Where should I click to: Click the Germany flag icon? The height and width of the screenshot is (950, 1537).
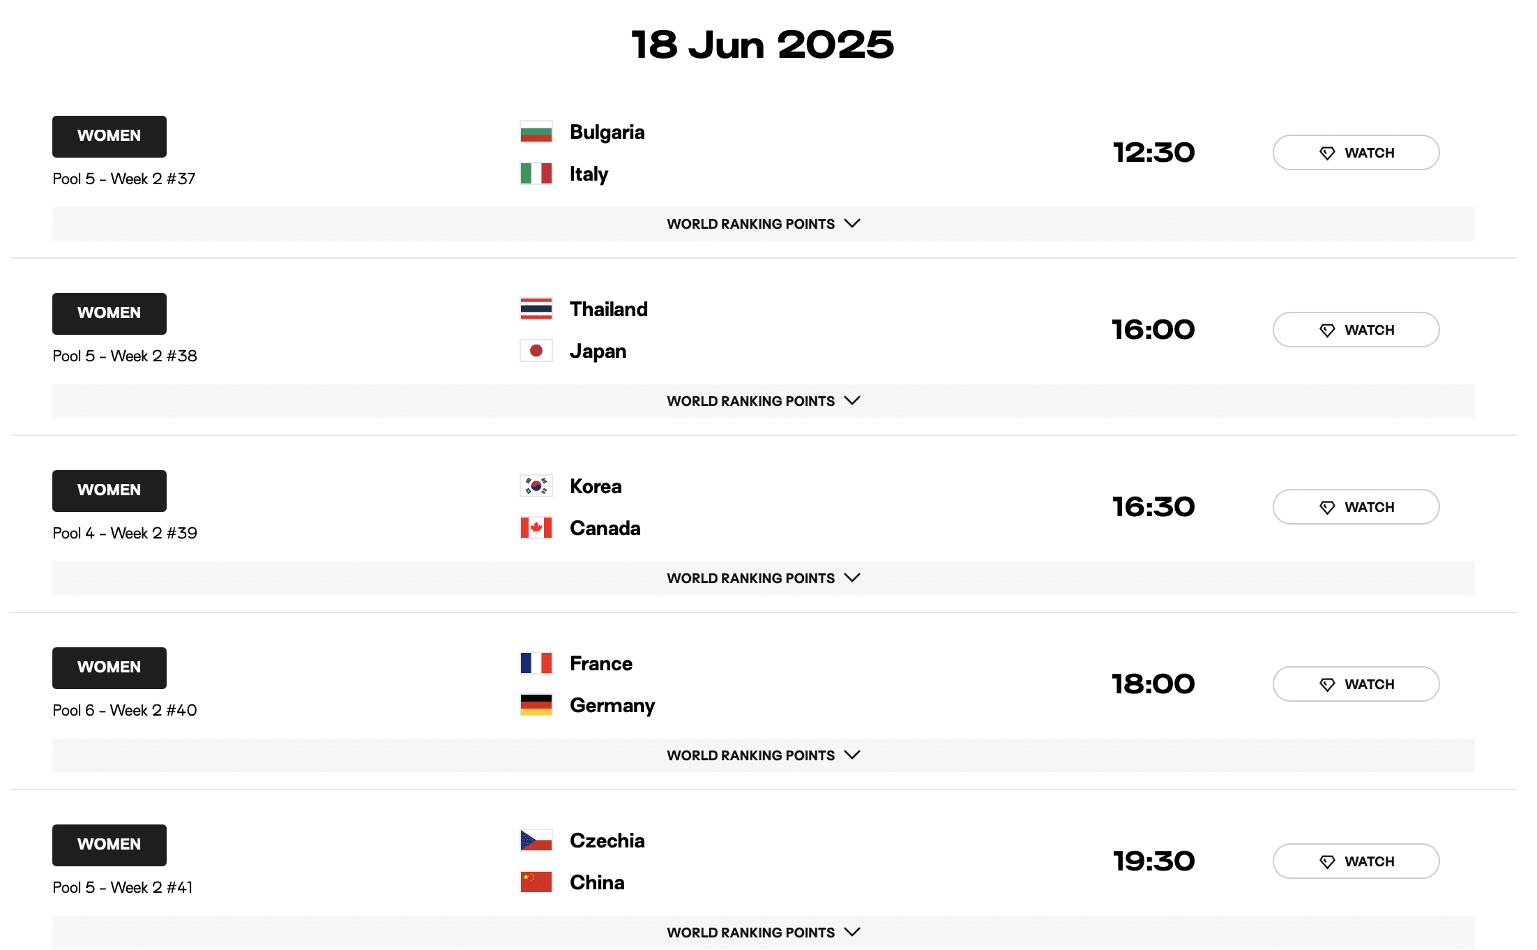coord(536,705)
